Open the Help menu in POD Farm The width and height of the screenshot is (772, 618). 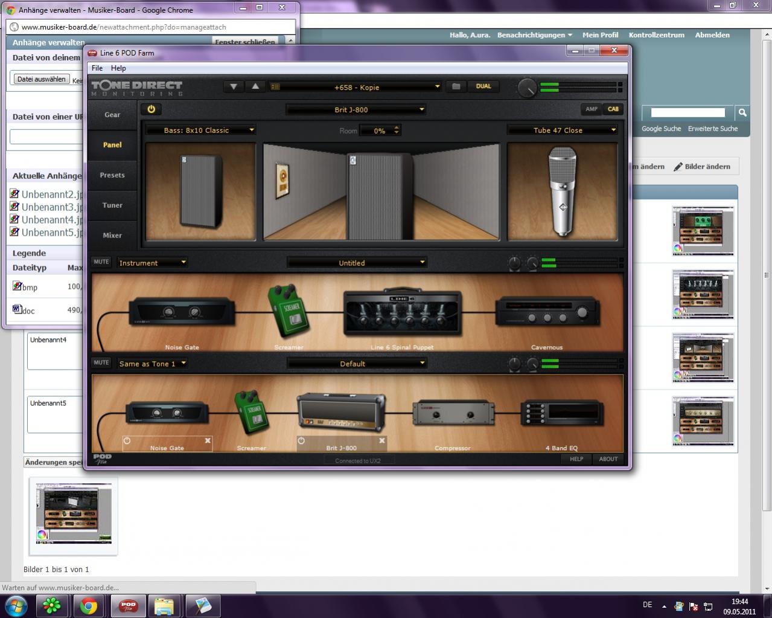coord(118,68)
